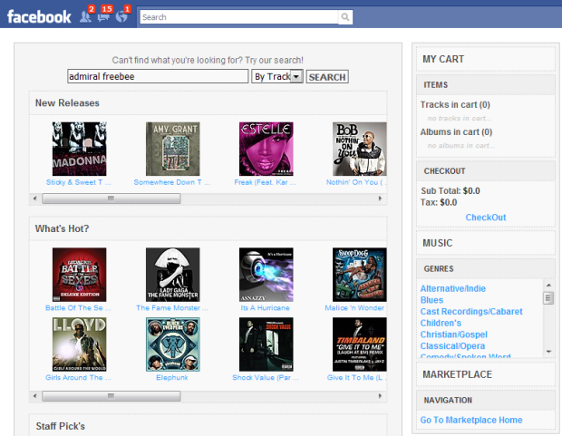Click the Girls Around The ... link

pyautogui.click(x=78, y=377)
